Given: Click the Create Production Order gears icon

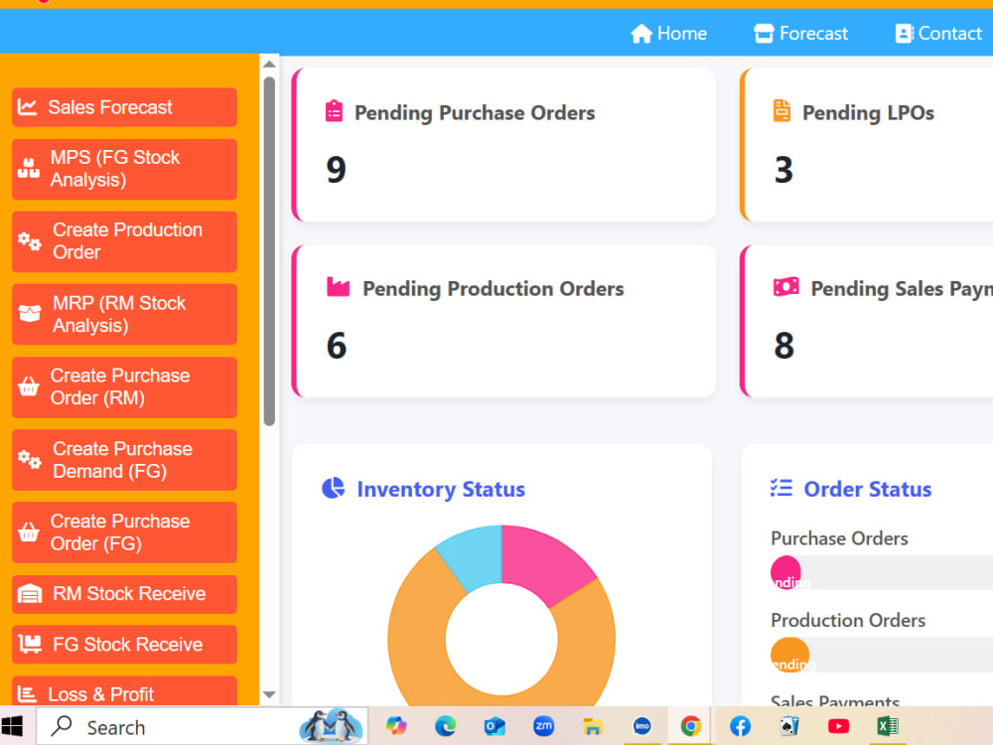Looking at the screenshot, I should click(x=29, y=241).
